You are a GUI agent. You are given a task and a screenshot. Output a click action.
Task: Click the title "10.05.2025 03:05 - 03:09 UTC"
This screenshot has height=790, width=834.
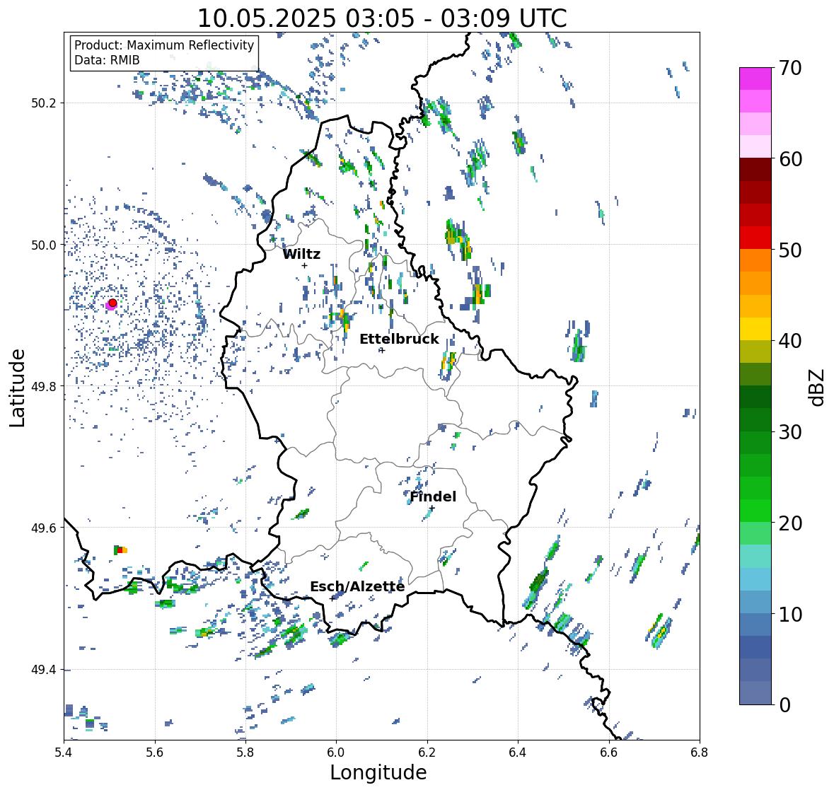(382, 18)
